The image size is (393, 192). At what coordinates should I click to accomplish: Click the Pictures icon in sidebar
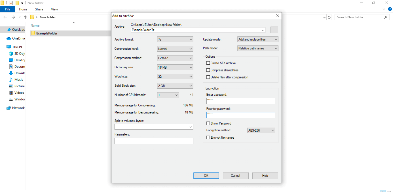(x=11, y=86)
